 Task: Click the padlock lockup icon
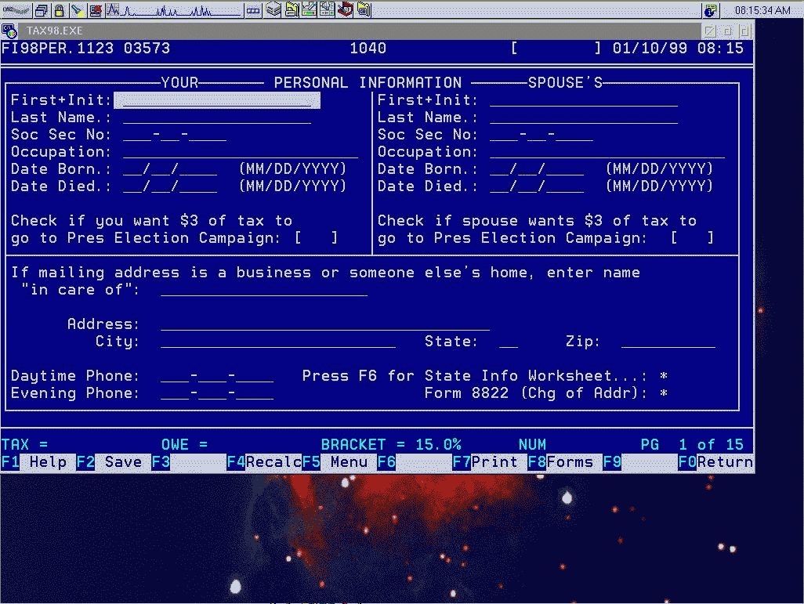click(x=59, y=10)
